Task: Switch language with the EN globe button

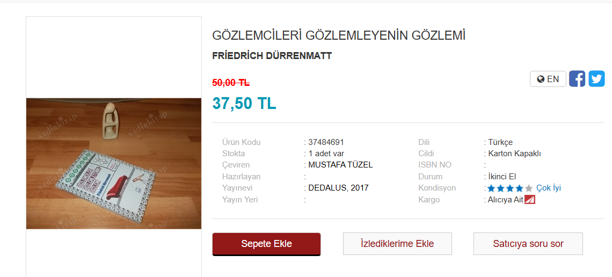Action: tap(548, 79)
